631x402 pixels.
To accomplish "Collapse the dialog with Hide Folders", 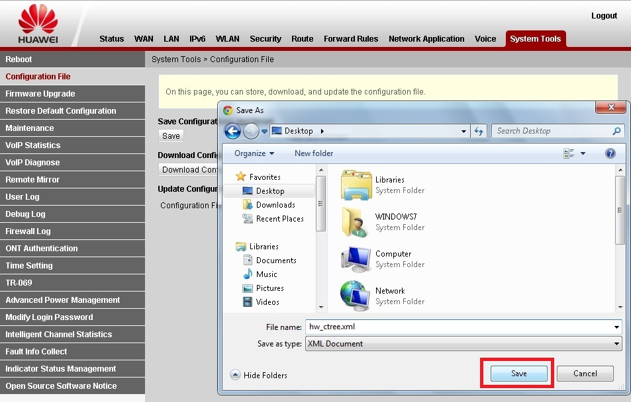I will click(259, 375).
